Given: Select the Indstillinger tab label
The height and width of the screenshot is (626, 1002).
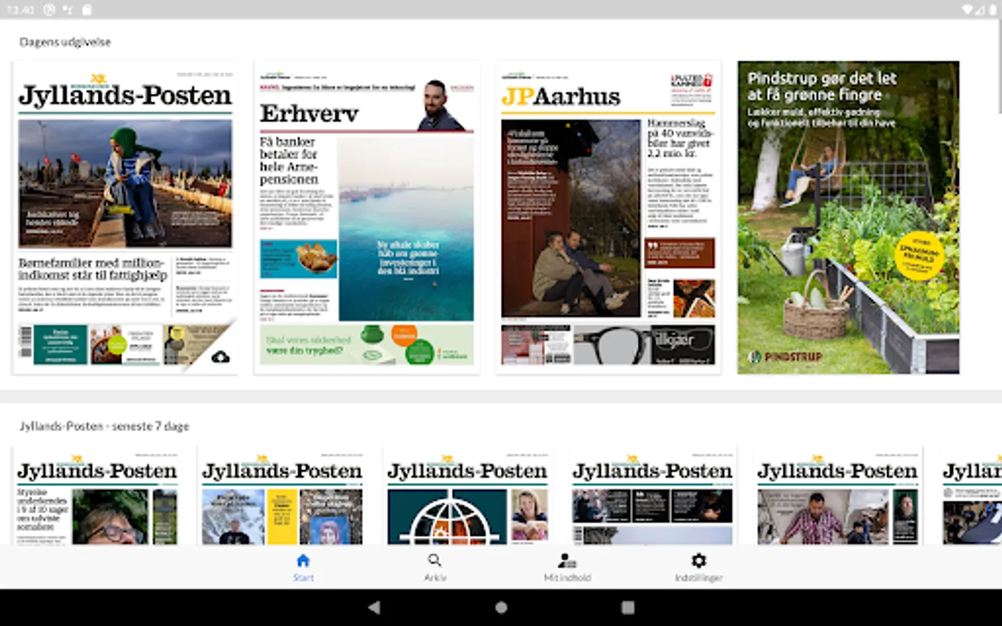Looking at the screenshot, I should pos(699,578).
